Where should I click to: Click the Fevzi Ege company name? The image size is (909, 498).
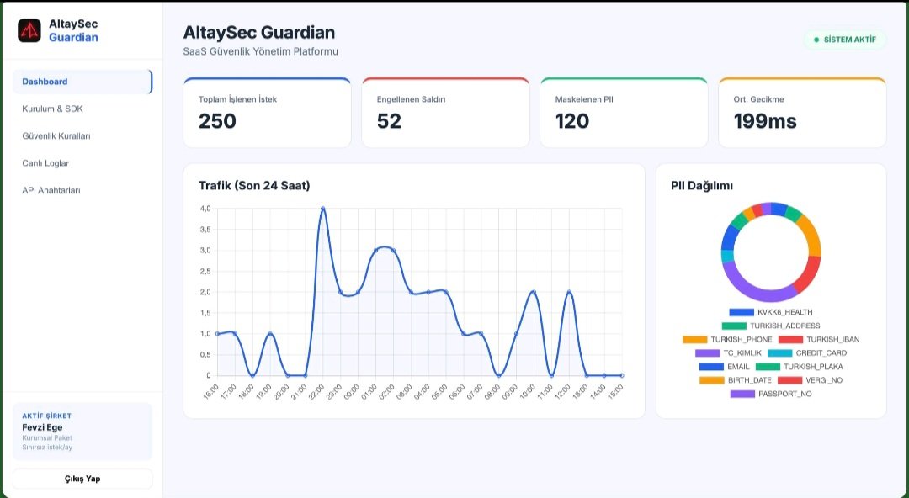tap(42, 428)
